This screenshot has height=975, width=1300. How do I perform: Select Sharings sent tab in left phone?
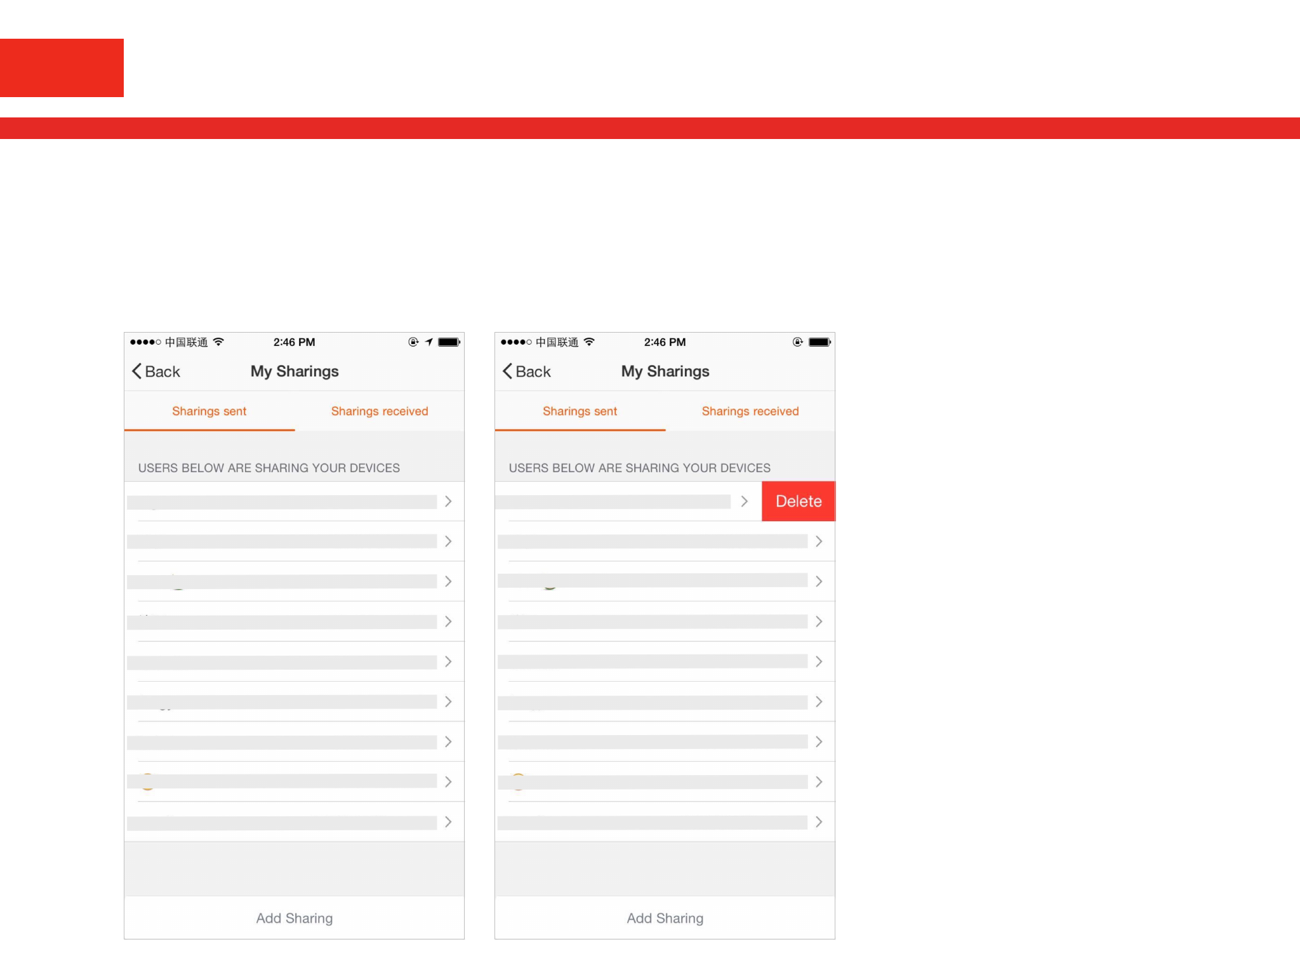(x=209, y=411)
